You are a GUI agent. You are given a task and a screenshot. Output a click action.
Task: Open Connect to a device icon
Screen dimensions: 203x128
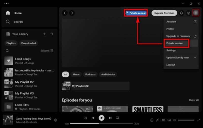click(x=169, y=120)
